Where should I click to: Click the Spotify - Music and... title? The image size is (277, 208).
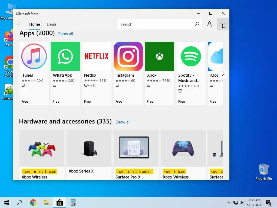(189, 78)
